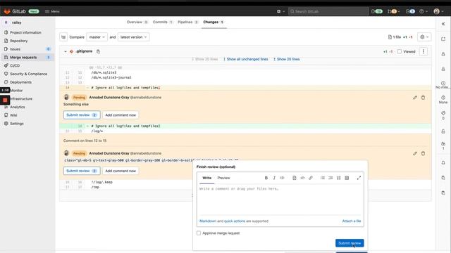Insert a table in editor
The height and width of the screenshot is (253, 451).
point(347,178)
